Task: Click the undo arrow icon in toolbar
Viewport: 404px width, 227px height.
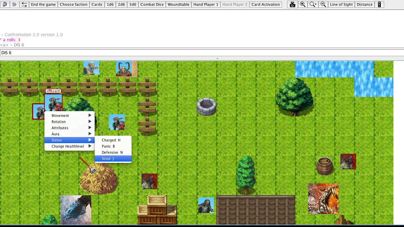Action: point(5,4)
